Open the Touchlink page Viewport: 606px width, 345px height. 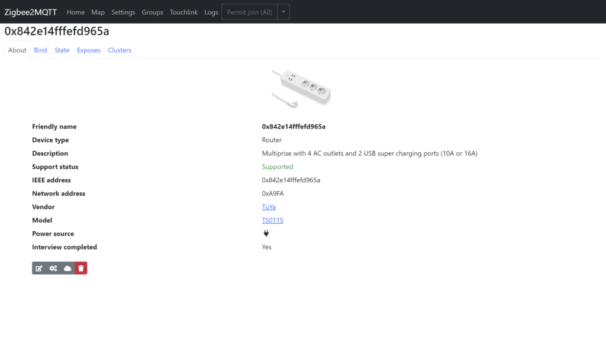tap(183, 12)
